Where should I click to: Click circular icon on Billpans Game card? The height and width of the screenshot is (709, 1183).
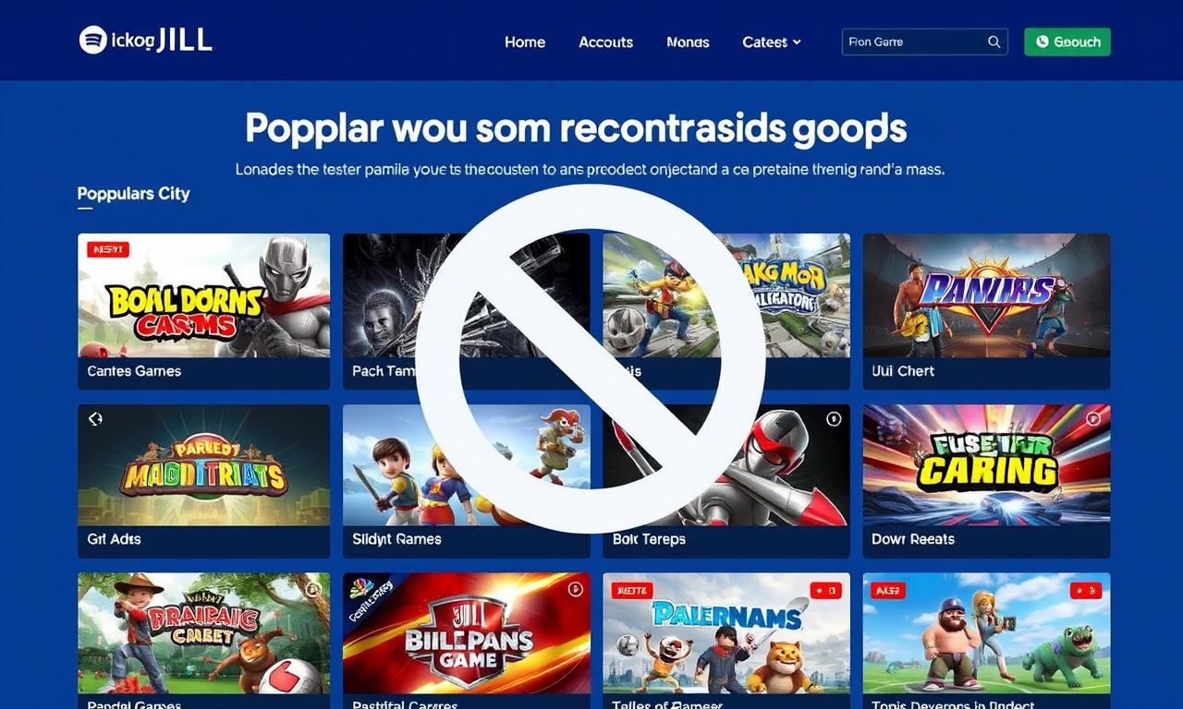coord(575,588)
